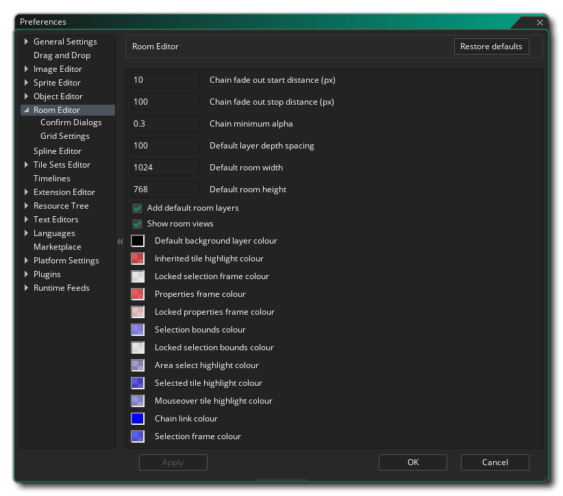Image resolution: width=563 pixels, height=496 pixels.
Task: Click the Restore defaults button
Action: pyautogui.click(x=492, y=47)
